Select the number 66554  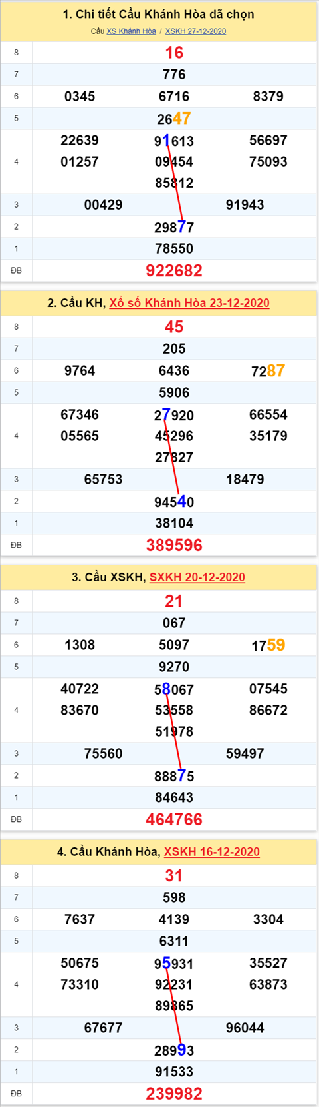tap(268, 415)
